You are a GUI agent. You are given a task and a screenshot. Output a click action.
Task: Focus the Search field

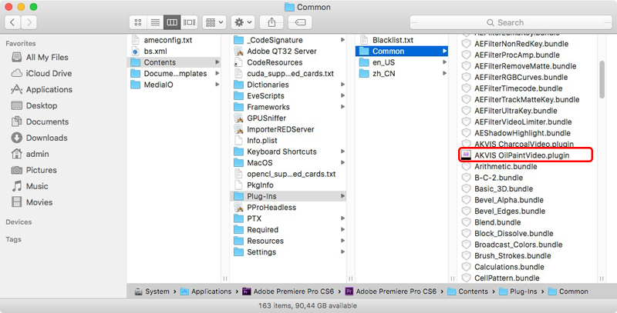point(511,22)
